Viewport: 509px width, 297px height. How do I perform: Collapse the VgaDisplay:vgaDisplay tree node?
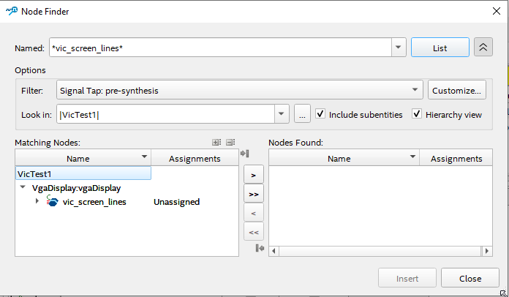(x=23, y=188)
